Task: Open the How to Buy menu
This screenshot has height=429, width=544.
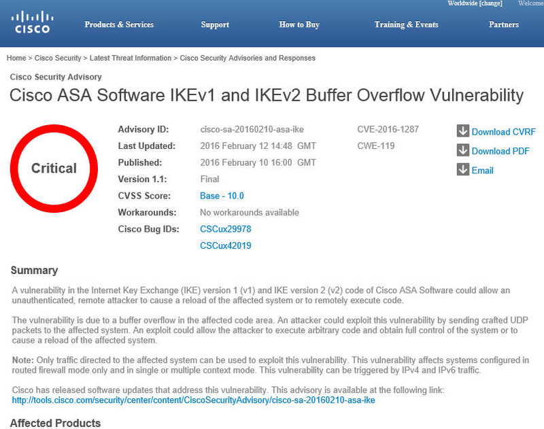Action: coord(299,25)
